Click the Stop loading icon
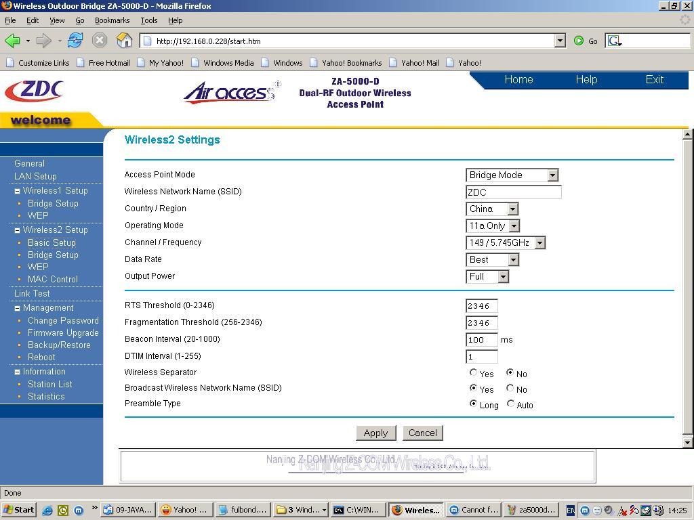The height and width of the screenshot is (520, 694). point(100,41)
